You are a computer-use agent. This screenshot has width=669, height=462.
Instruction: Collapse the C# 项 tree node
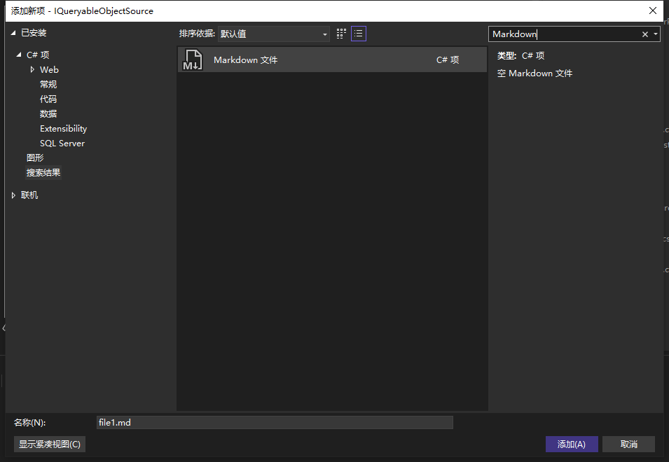(20, 55)
